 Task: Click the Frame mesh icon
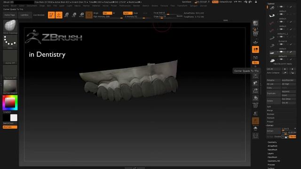[x=255, y=76]
